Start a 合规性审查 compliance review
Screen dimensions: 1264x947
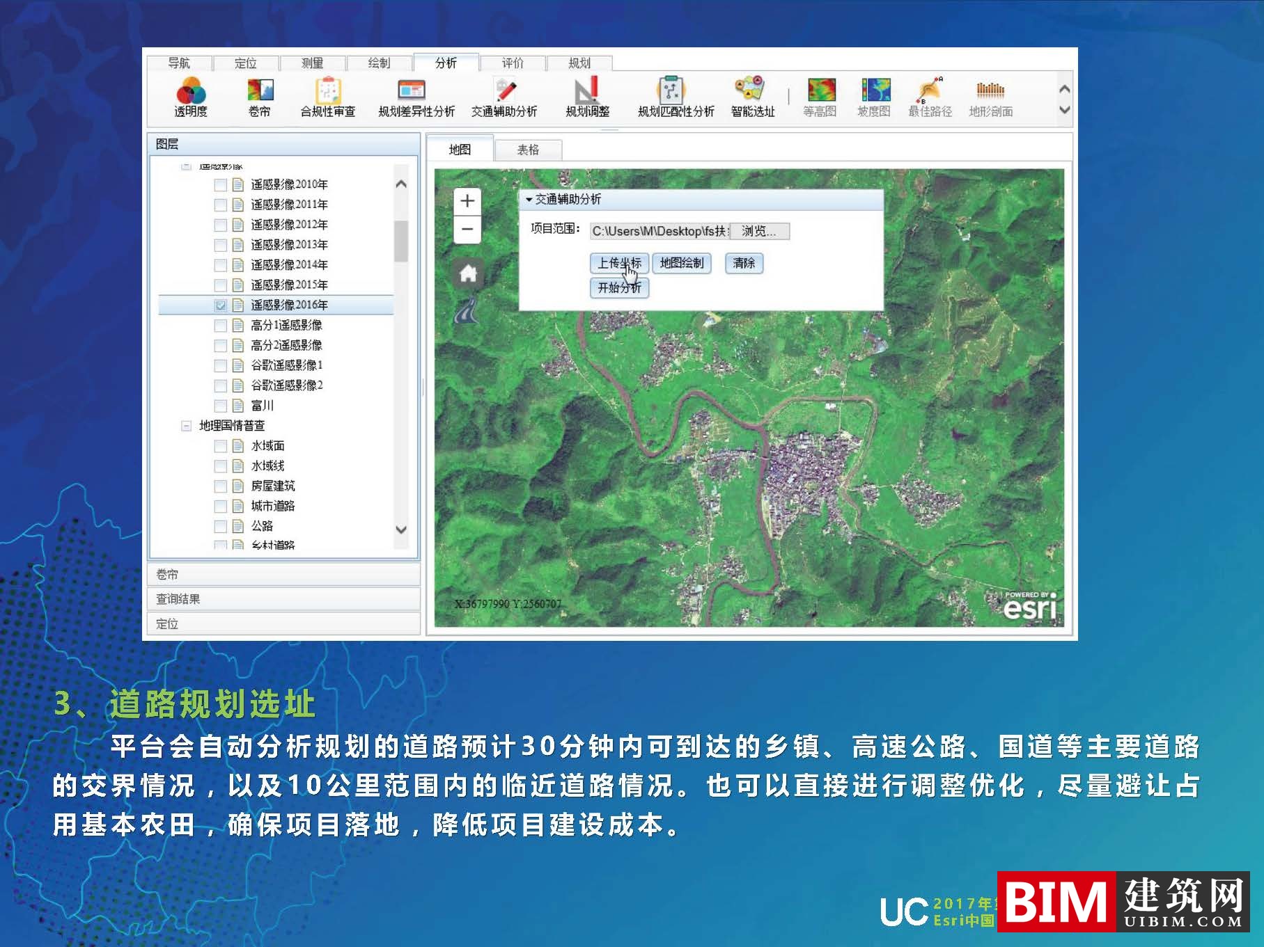coord(328,97)
